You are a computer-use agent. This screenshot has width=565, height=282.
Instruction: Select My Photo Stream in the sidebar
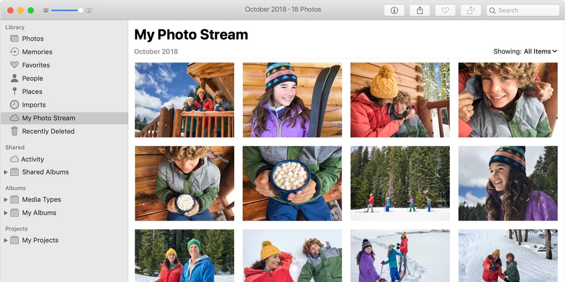click(x=49, y=117)
